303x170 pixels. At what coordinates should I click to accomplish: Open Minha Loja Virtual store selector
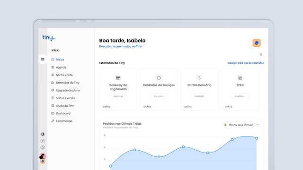click(x=238, y=125)
